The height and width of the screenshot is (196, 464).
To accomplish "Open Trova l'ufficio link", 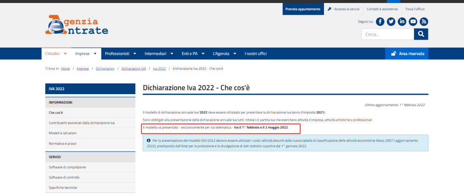I will (415, 9).
